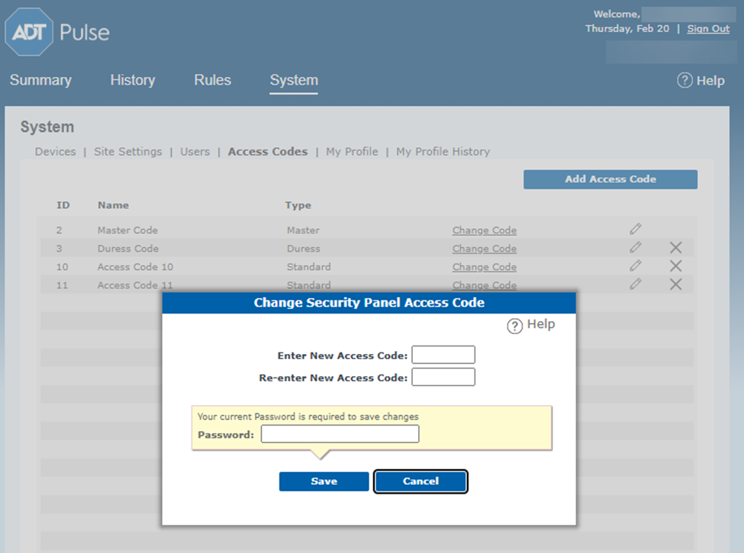Select the Access Code 10 name cell
The width and height of the screenshot is (744, 553).
coord(135,267)
